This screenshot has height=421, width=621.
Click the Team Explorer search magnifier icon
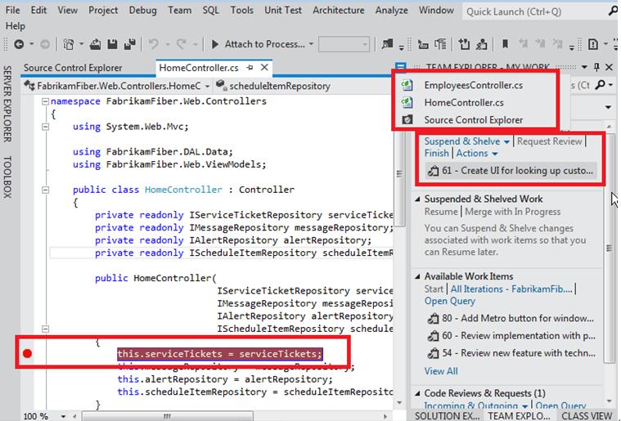[x=601, y=85]
